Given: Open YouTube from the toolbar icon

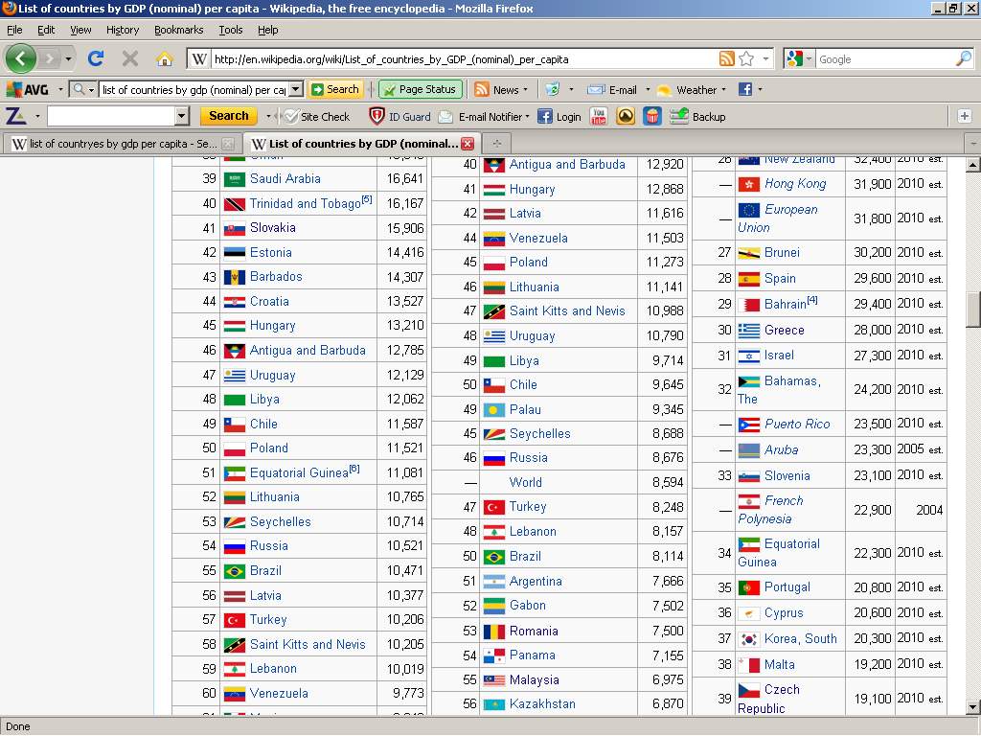Looking at the screenshot, I should pos(599,116).
